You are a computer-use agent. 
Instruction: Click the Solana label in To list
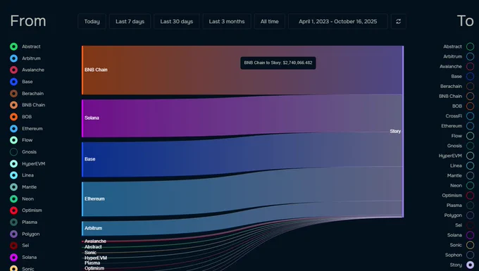click(x=454, y=235)
